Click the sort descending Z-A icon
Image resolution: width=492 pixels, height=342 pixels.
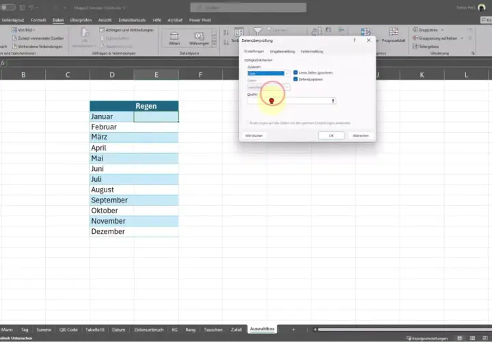pos(226,42)
